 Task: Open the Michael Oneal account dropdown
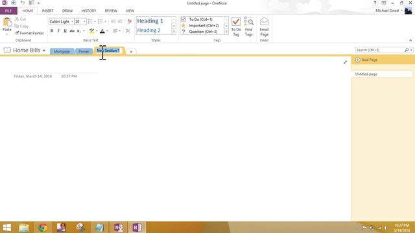tap(402, 10)
